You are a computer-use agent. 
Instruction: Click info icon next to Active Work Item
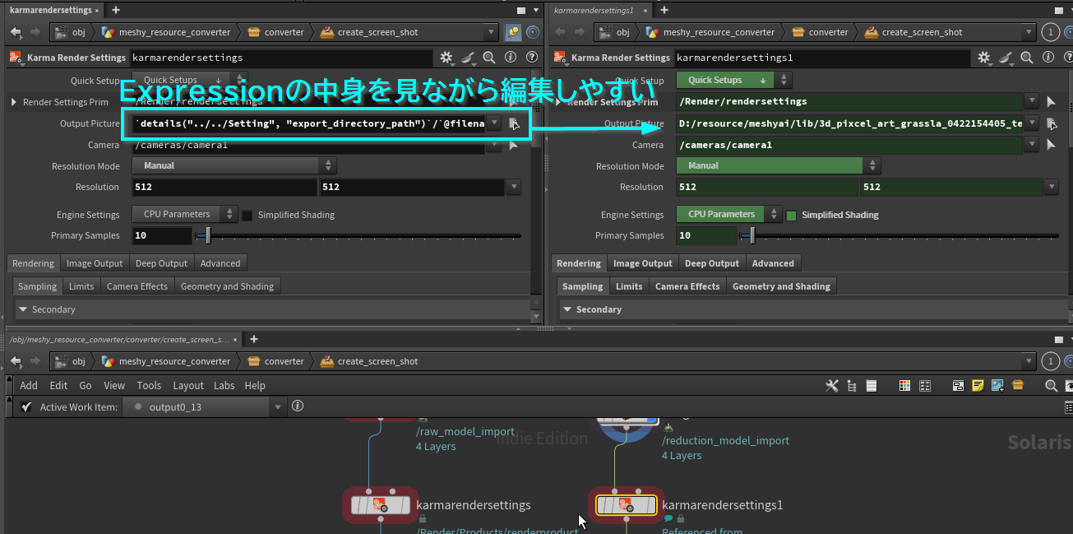click(x=298, y=406)
